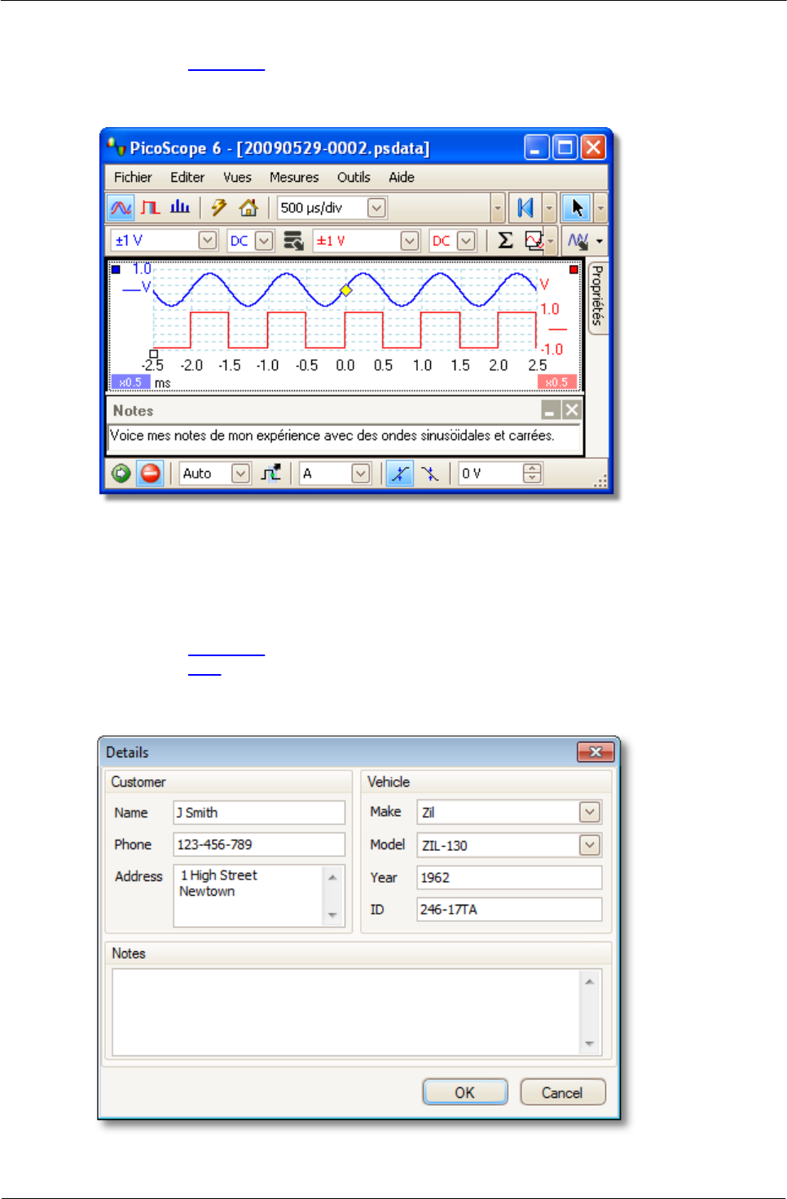
Task: Click the reference waveforms icon
Action: pos(534,240)
